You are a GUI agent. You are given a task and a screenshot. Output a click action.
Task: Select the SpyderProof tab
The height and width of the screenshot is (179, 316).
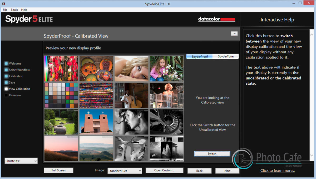tap(199, 56)
